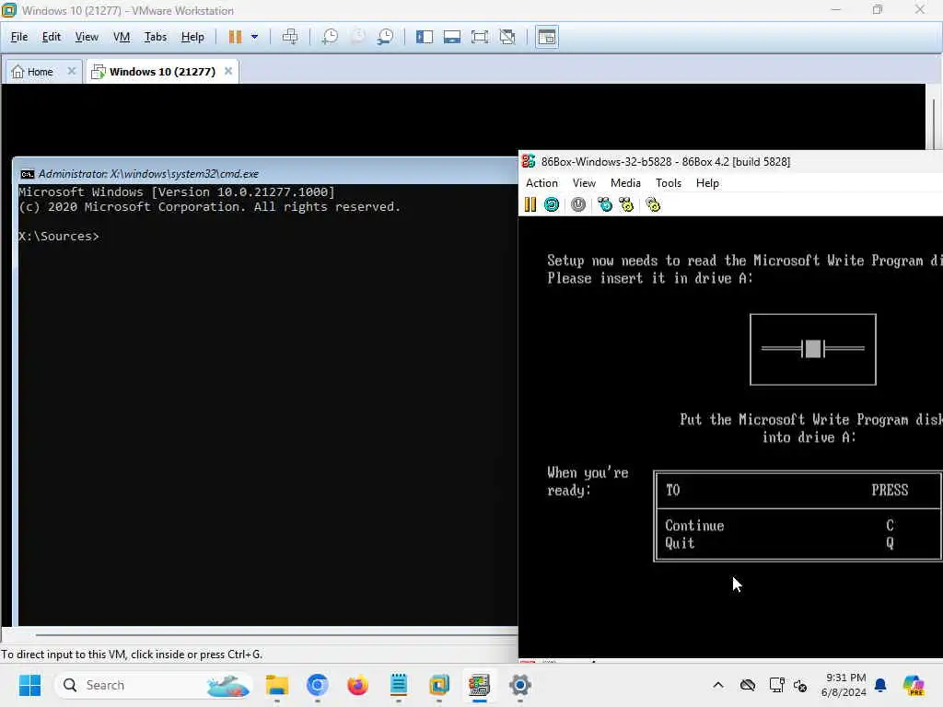Toggle the VMware library sidebar
The image size is (943, 707).
coord(425,37)
